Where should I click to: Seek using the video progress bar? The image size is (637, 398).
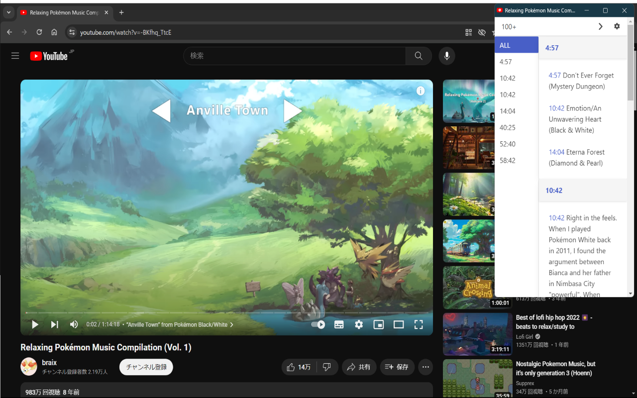[227, 313]
